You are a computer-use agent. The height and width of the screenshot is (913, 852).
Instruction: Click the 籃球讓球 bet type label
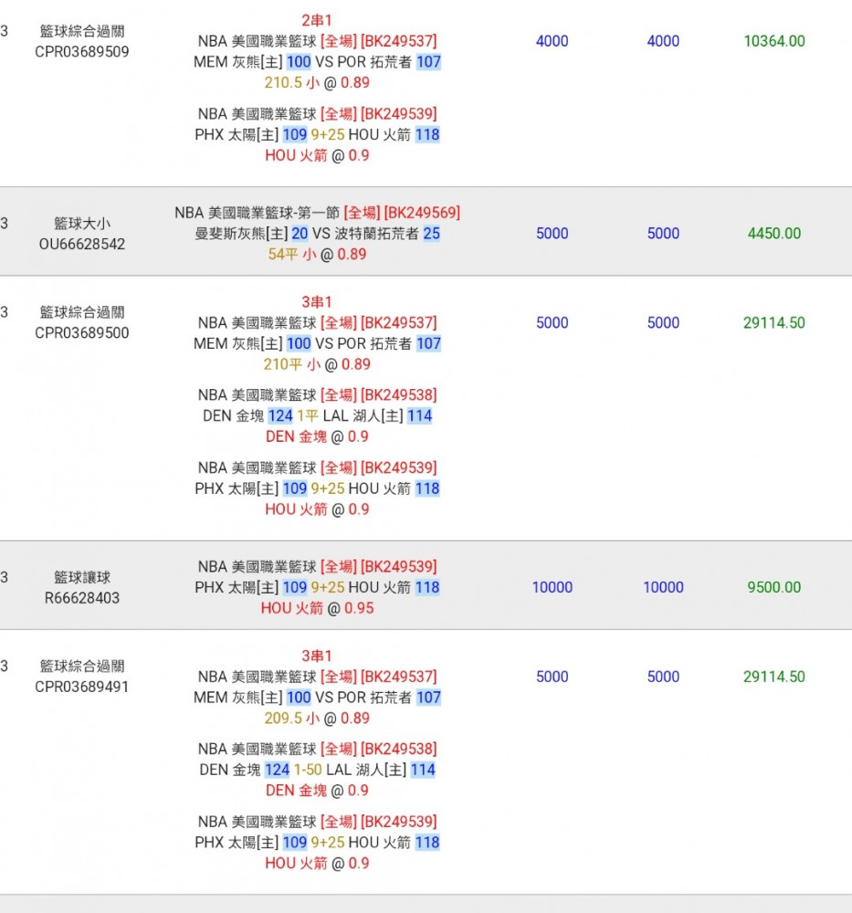point(81,578)
